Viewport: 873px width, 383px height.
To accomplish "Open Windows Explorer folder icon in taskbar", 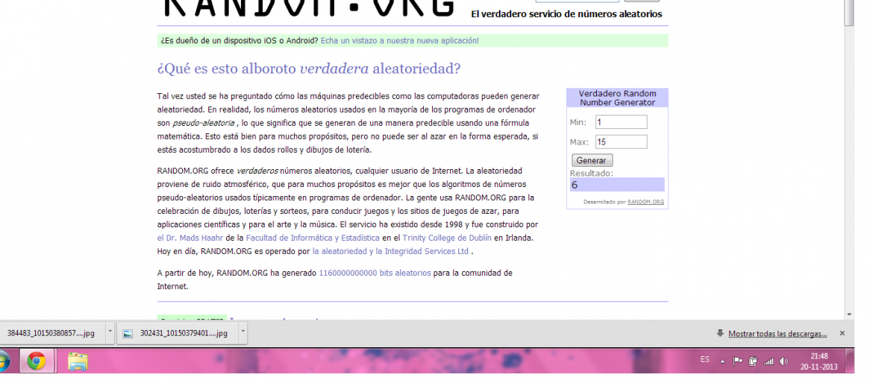I will click(78, 361).
